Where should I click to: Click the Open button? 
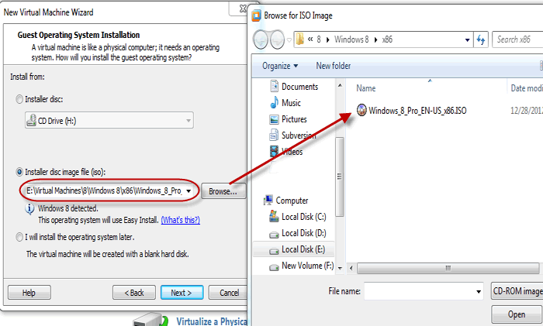point(517,314)
